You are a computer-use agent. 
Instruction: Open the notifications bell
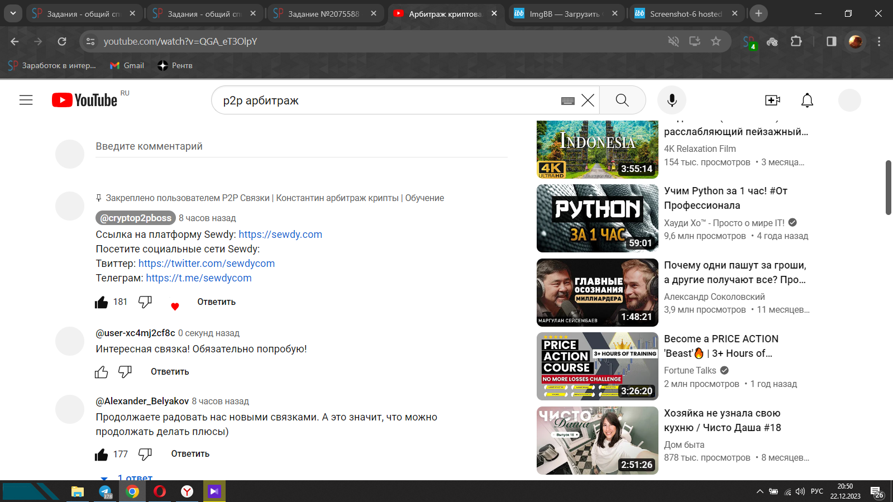[x=807, y=100]
